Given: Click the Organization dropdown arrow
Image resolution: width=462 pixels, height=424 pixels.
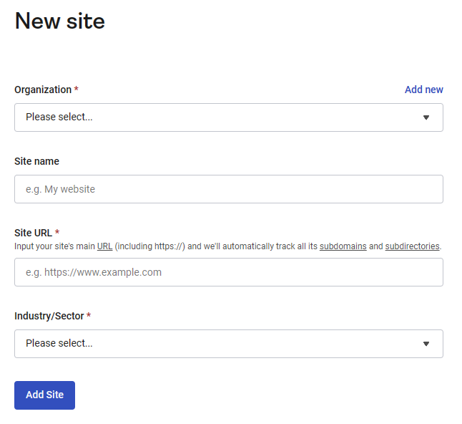Looking at the screenshot, I should (x=426, y=117).
